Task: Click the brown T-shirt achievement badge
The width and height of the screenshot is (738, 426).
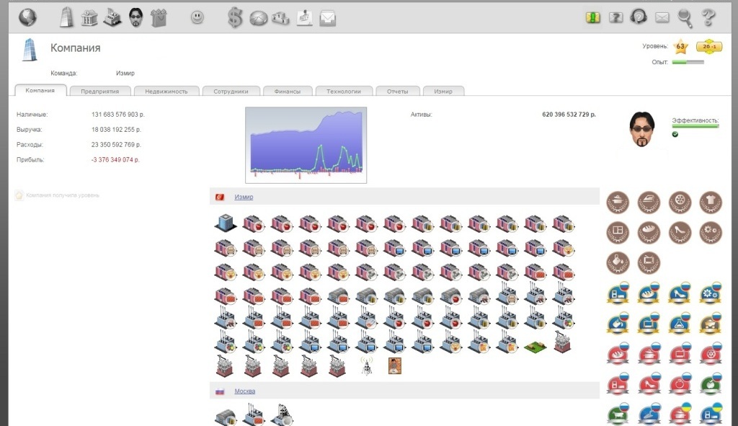Action: 710,201
